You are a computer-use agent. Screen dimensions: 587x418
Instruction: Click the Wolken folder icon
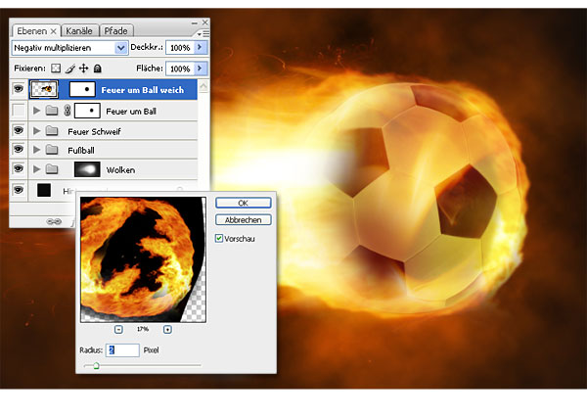(x=52, y=169)
